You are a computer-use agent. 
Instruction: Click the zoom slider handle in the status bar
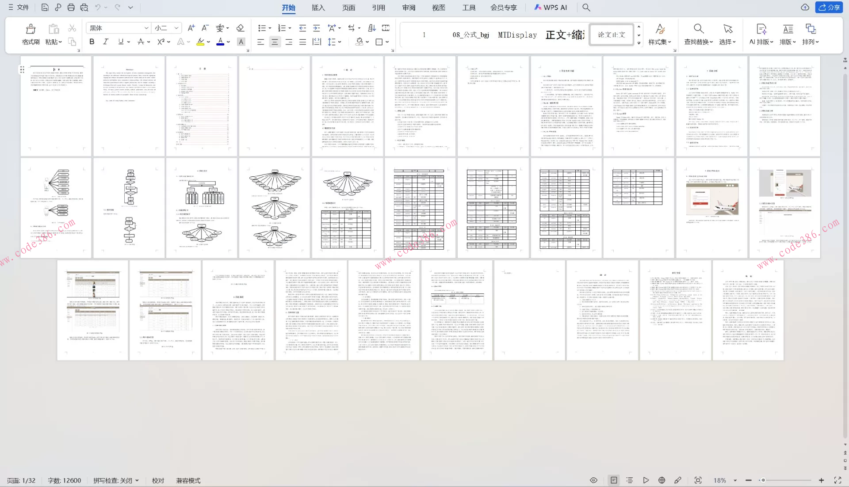coord(763,480)
